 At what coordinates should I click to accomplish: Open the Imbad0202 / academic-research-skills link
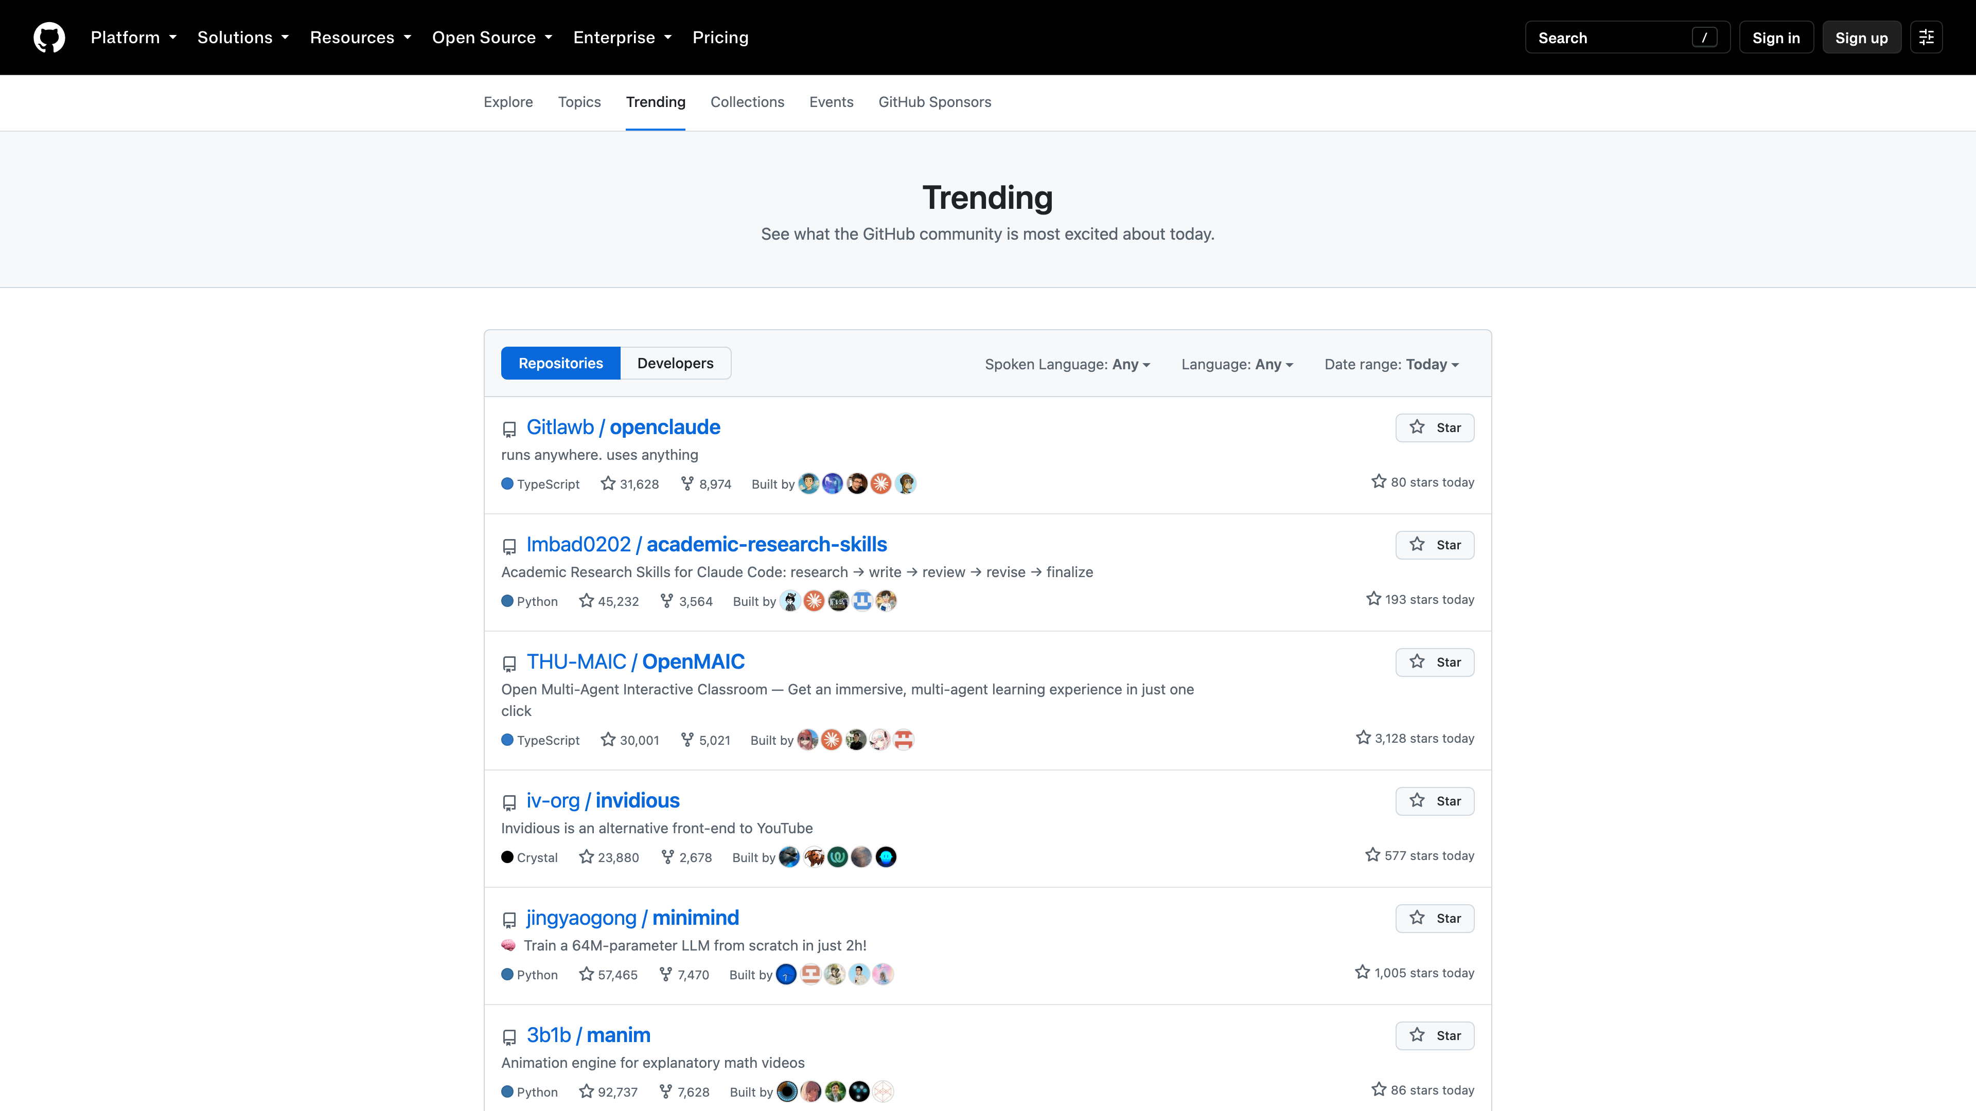pyautogui.click(x=707, y=544)
